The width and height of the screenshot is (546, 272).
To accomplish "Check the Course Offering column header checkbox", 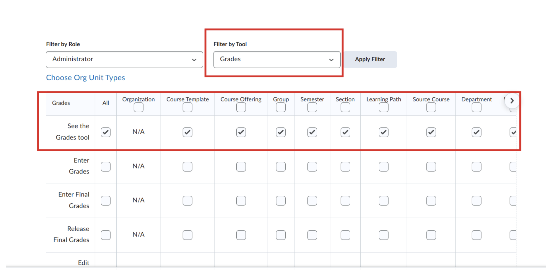I will [x=241, y=108].
